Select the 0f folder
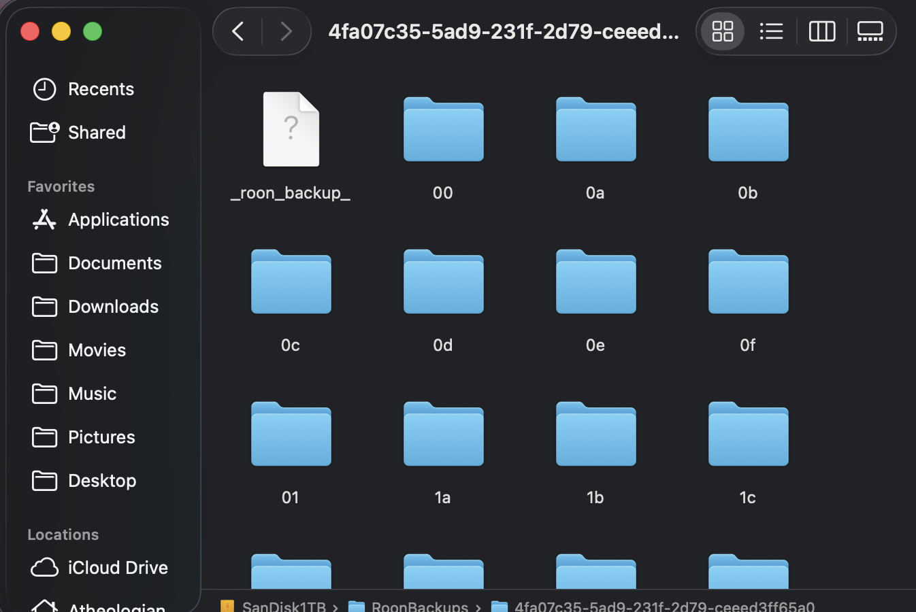Viewport: 916px width, 612px height. pyautogui.click(x=748, y=282)
